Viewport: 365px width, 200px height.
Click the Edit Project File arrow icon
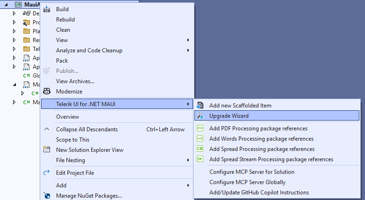pos(47,172)
